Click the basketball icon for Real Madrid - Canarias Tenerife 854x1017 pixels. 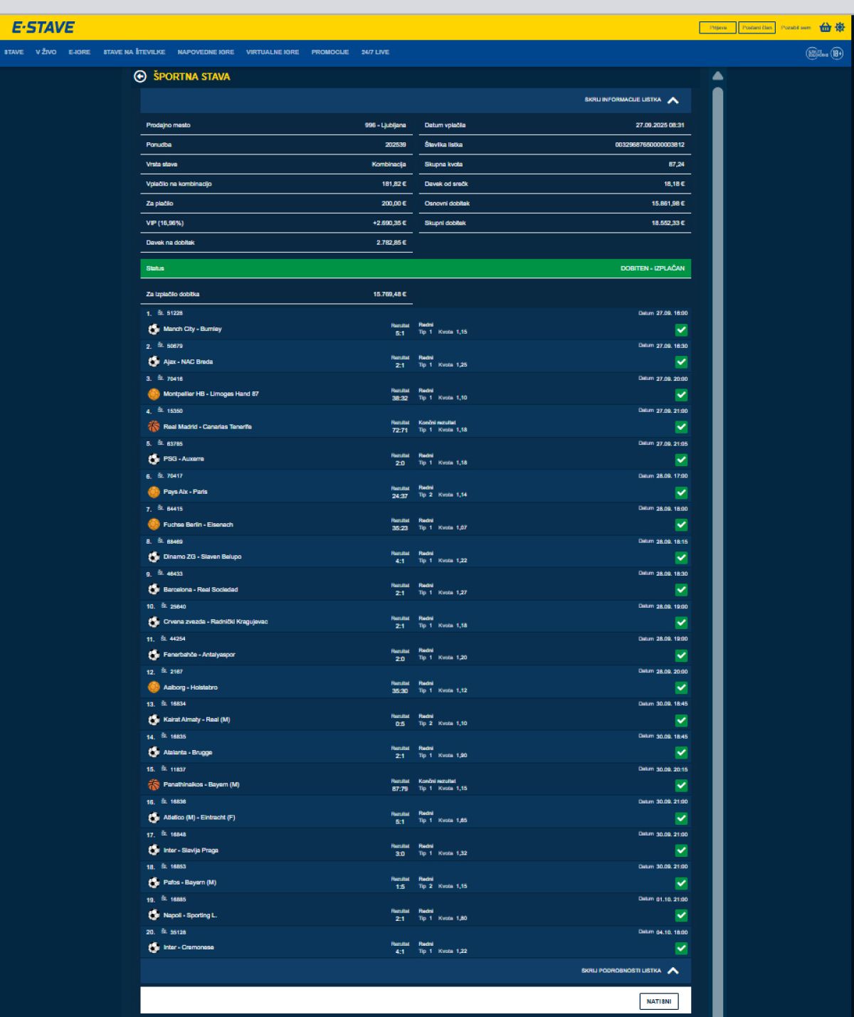(154, 427)
